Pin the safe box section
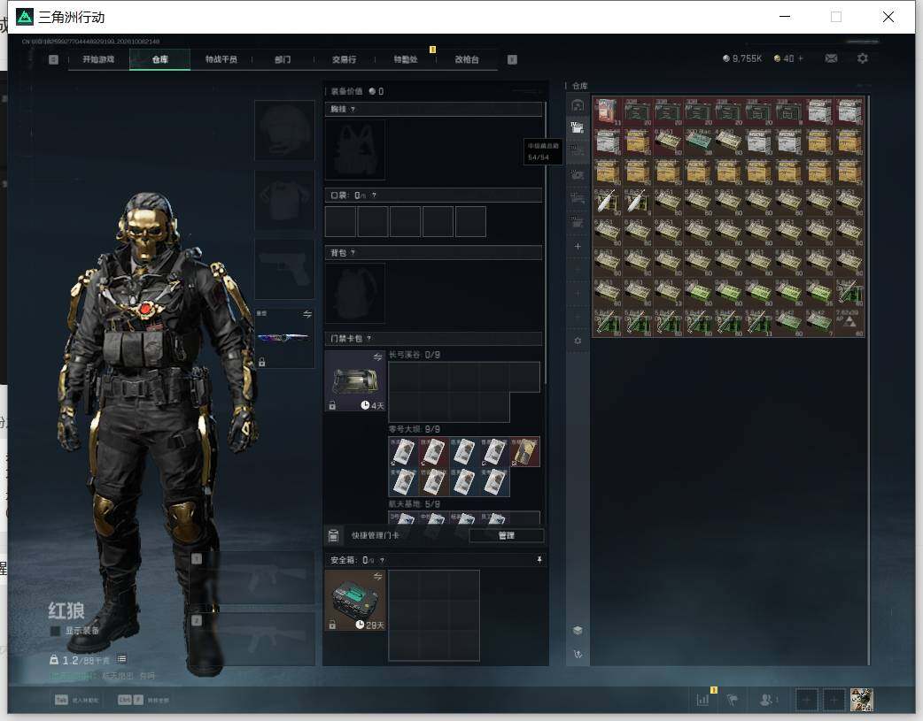Viewport: 923px width, 721px height. coord(539,560)
